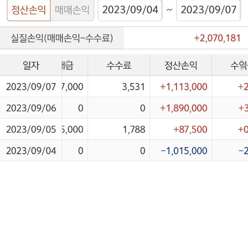Open the end date field 2023/09/07
This screenshot has width=248, height=248.
click(208, 10)
